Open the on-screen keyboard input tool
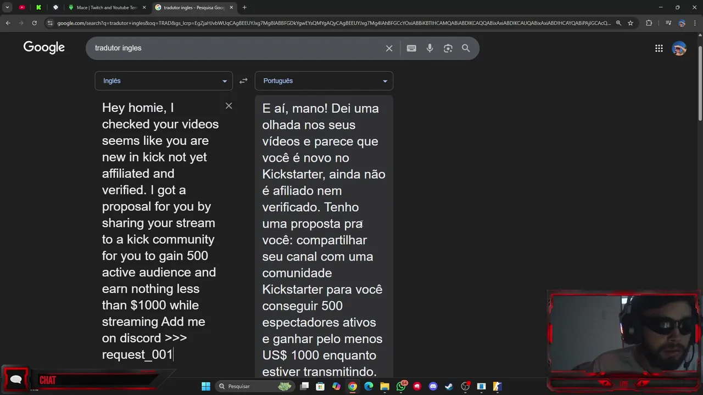703x395 pixels. pyautogui.click(x=411, y=48)
